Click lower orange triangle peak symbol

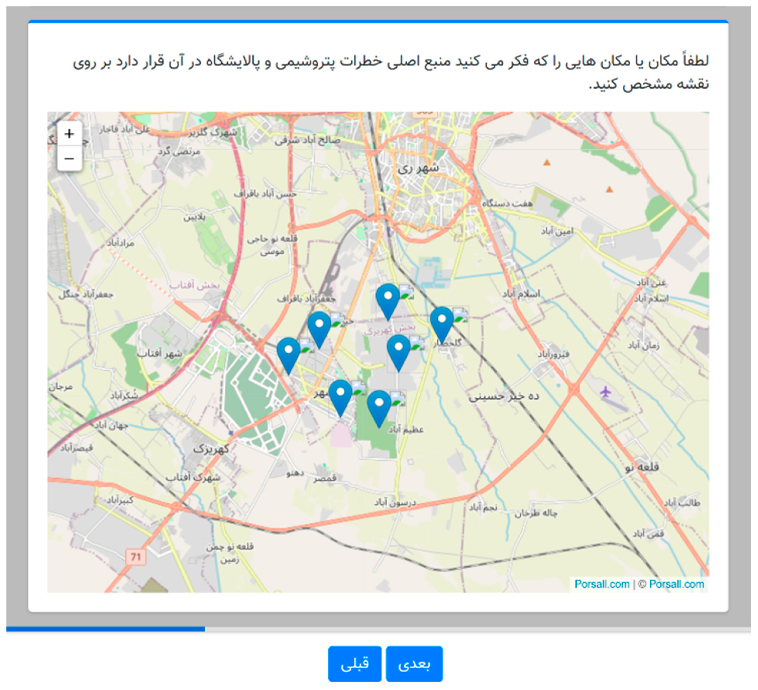[x=609, y=189]
